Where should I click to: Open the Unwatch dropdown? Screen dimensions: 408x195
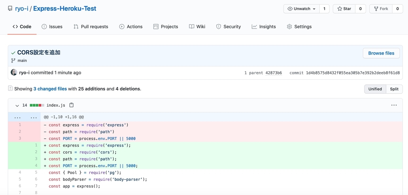(x=302, y=9)
